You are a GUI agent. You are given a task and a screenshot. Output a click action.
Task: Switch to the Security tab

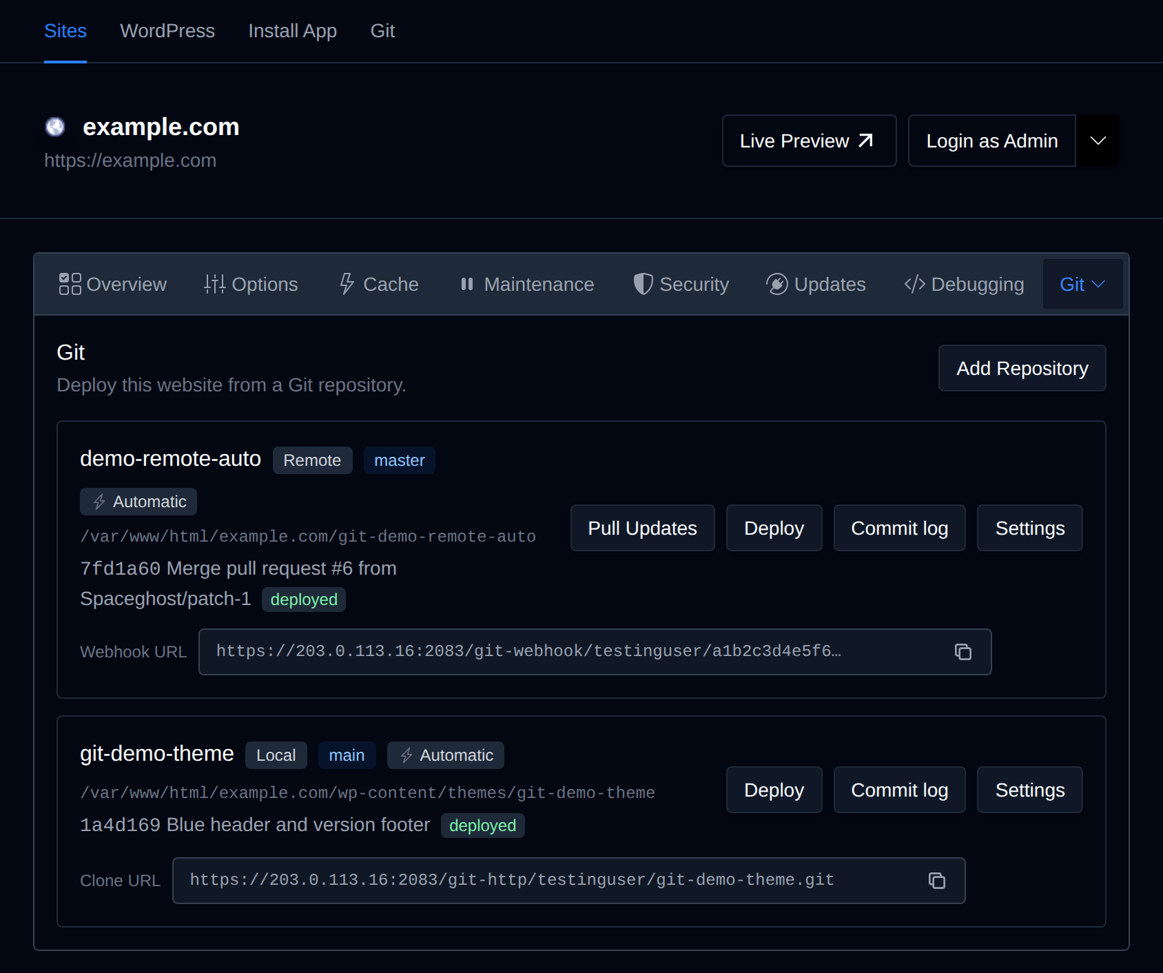click(x=681, y=284)
